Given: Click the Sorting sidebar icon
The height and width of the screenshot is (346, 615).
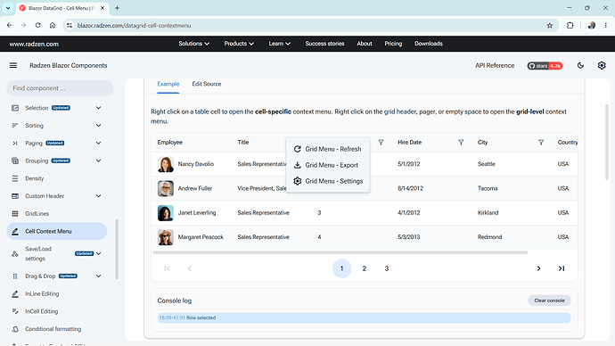Looking at the screenshot, I should click(15, 126).
